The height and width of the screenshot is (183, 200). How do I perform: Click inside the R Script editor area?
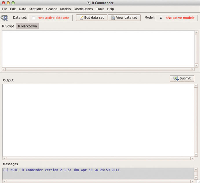(98, 49)
